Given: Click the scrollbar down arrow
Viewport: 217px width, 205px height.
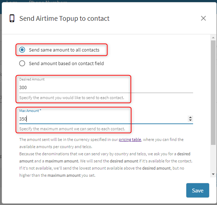Looking at the screenshot, I should 213,174.
